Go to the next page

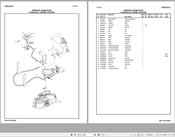tap(95, 135)
